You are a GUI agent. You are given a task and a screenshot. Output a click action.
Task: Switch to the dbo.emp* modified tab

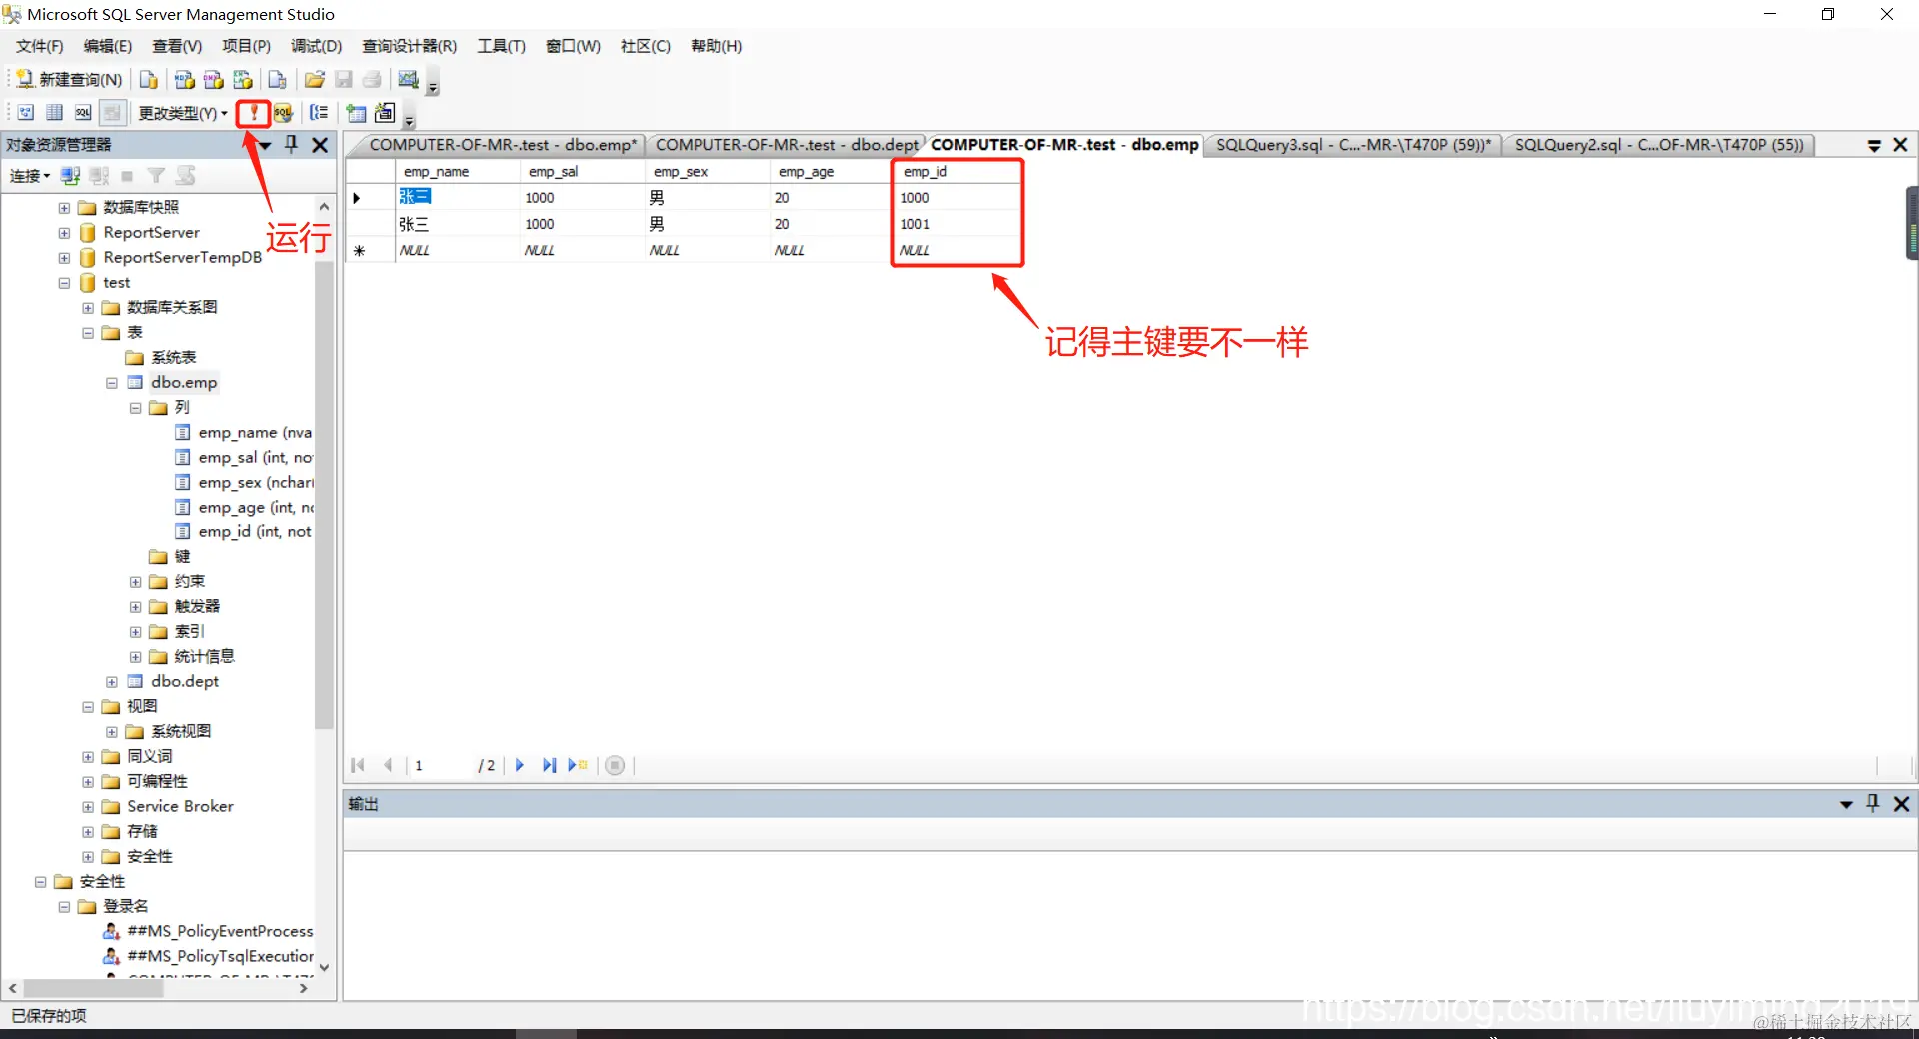(503, 145)
